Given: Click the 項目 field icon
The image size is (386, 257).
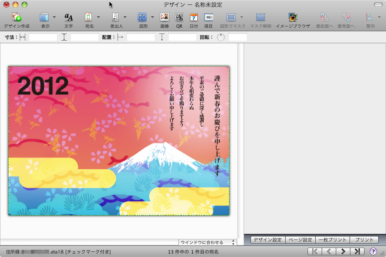Looking at the screenshot, I should tap(208, 18).
